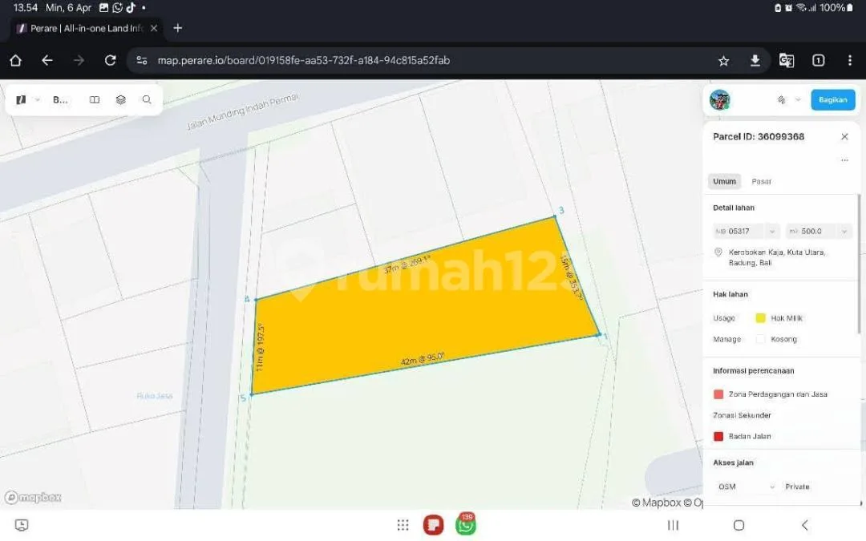
Task: Open WhatsApp with 139 badge
Action: 466,524
